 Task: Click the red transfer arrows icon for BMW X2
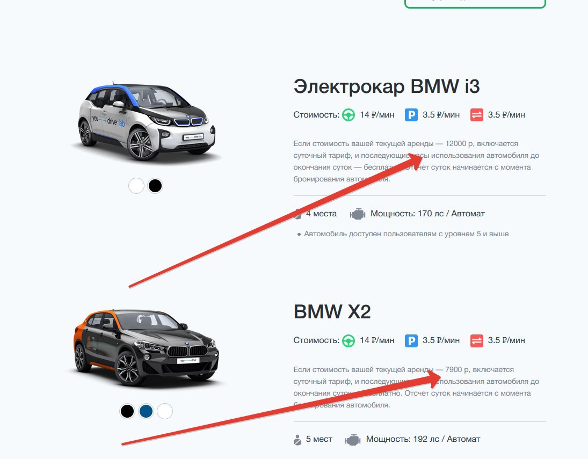tap(477, 341)
